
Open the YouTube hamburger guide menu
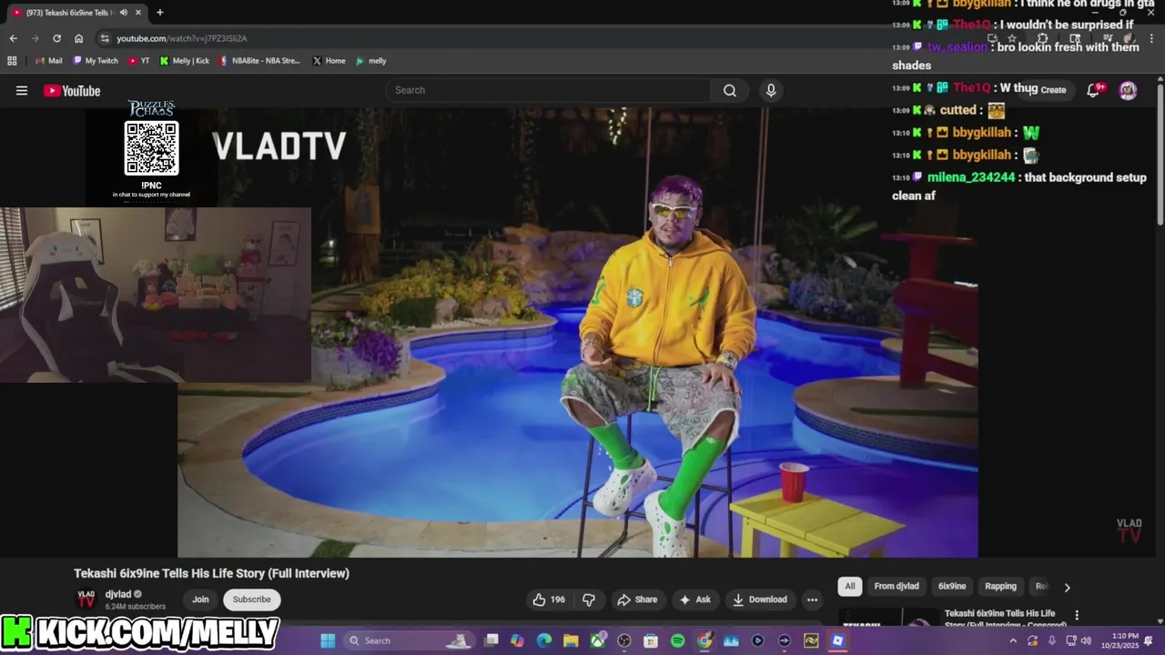pos(22,90)
